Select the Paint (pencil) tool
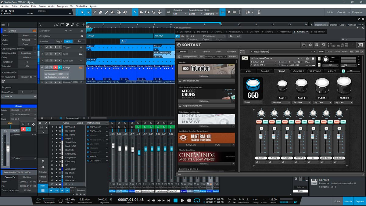The width and height of the screenshot is (366, 206). click(107, 12)
